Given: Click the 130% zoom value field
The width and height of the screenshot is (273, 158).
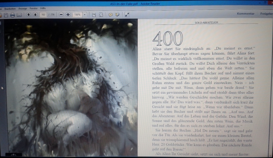Looking at the screenshot, I should tap(77, 15).
